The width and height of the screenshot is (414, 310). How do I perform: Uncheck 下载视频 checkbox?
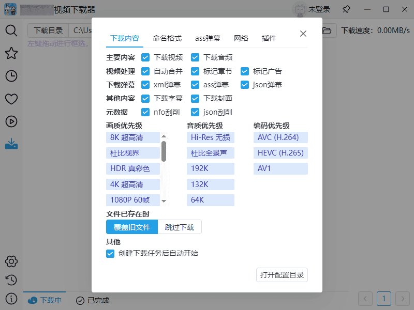[145, 57]
